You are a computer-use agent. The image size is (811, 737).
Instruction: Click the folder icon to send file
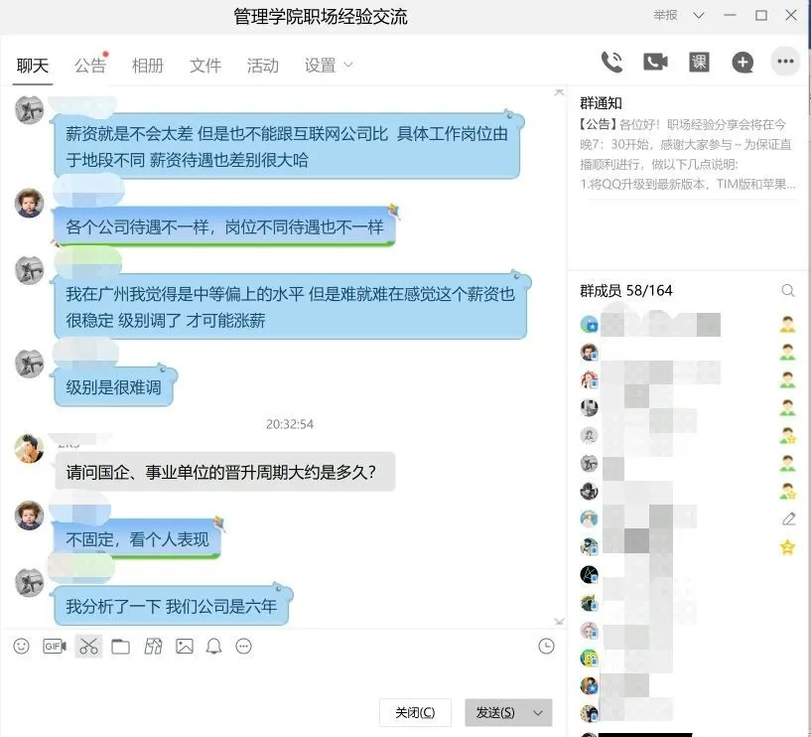coord(120,647)
